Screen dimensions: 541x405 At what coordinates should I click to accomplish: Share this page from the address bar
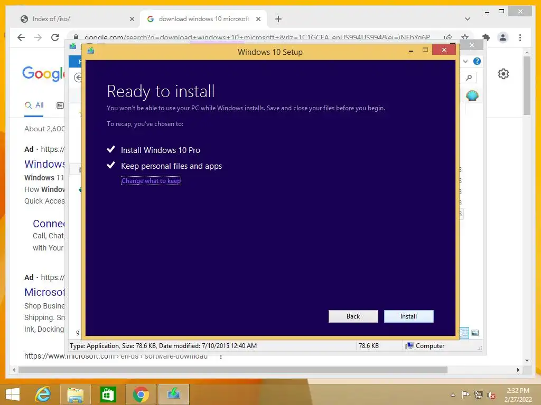pyautogui.click(x=448, y=37)
